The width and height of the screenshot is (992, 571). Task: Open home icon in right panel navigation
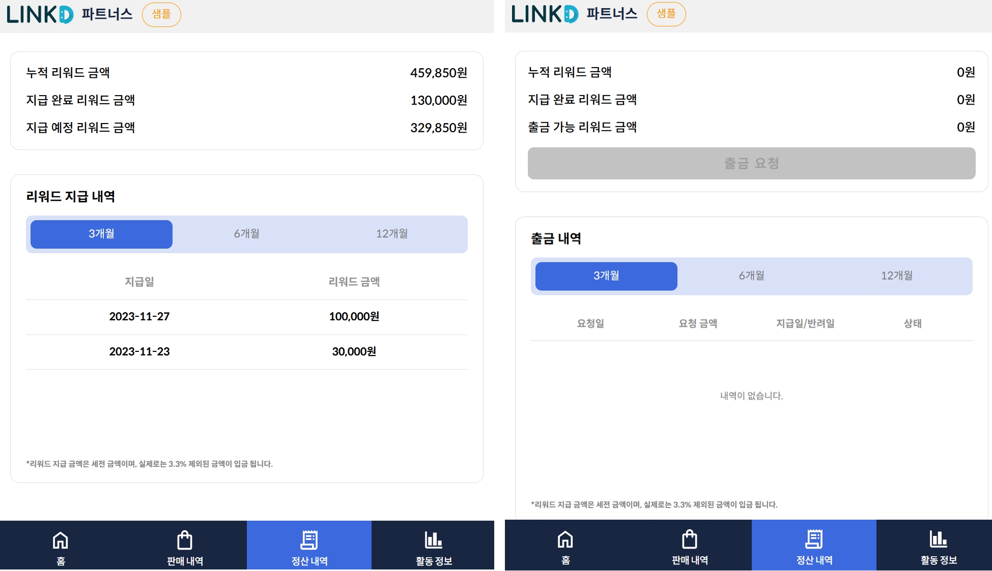[x=565, y=539]
